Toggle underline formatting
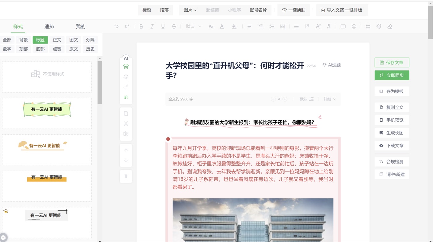 pos(163,27)
